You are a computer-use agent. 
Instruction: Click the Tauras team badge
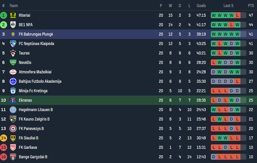pyautogui.click(x=13, y=53)
